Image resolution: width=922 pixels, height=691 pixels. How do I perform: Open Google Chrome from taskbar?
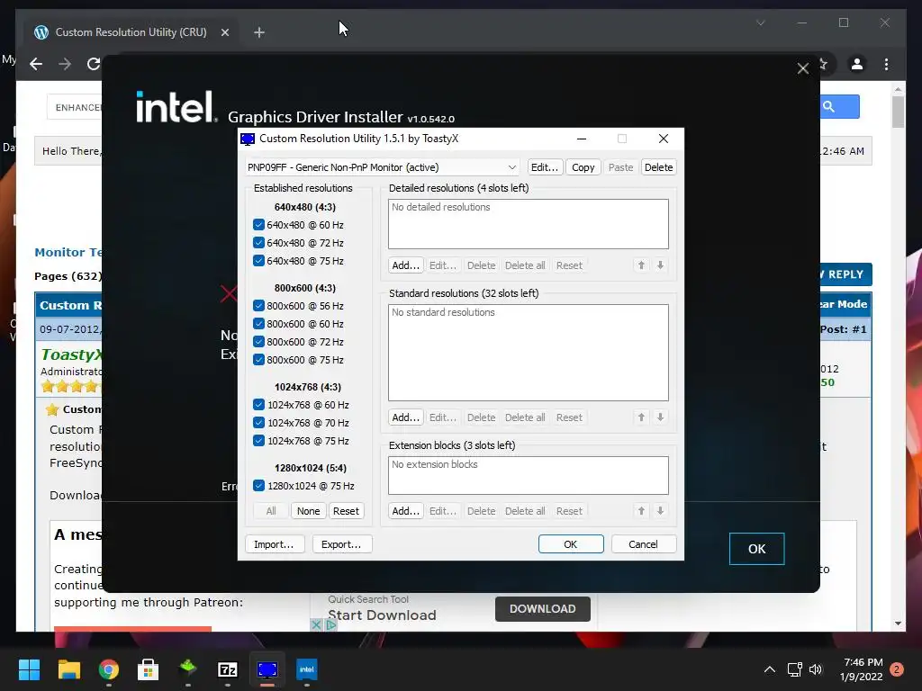109,669
